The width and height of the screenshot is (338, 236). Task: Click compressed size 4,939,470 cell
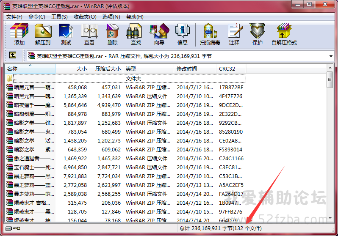[x=109, y=105]
